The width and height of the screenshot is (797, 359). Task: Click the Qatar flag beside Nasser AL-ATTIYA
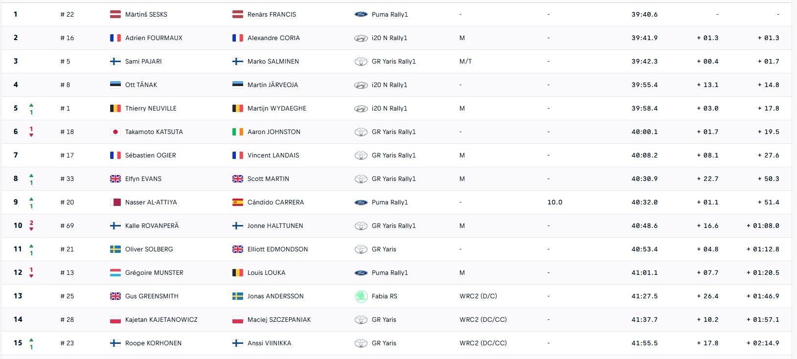(x=115, y=202)
